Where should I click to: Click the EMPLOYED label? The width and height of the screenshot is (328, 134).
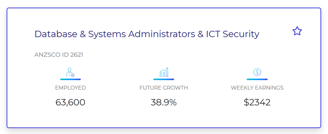pos(70,88)
